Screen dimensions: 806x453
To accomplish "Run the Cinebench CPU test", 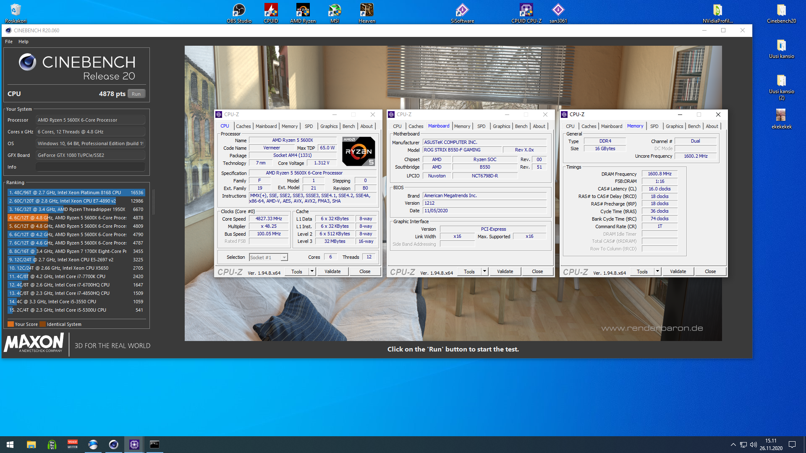I will [x=136, y=94].
